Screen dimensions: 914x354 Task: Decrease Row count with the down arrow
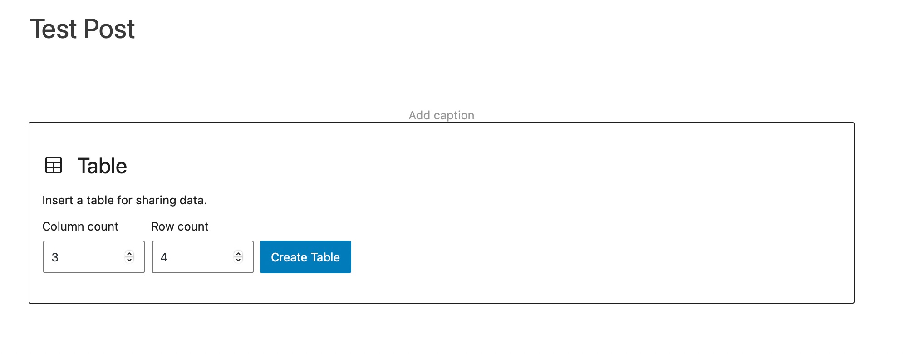[x=238, y=260]
